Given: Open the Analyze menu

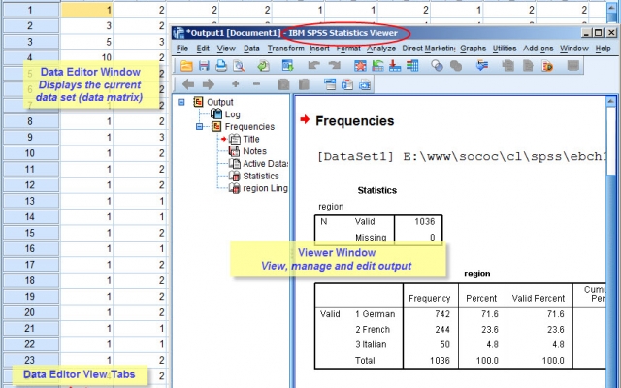Looking at the screenshot, I should [381, 48].
